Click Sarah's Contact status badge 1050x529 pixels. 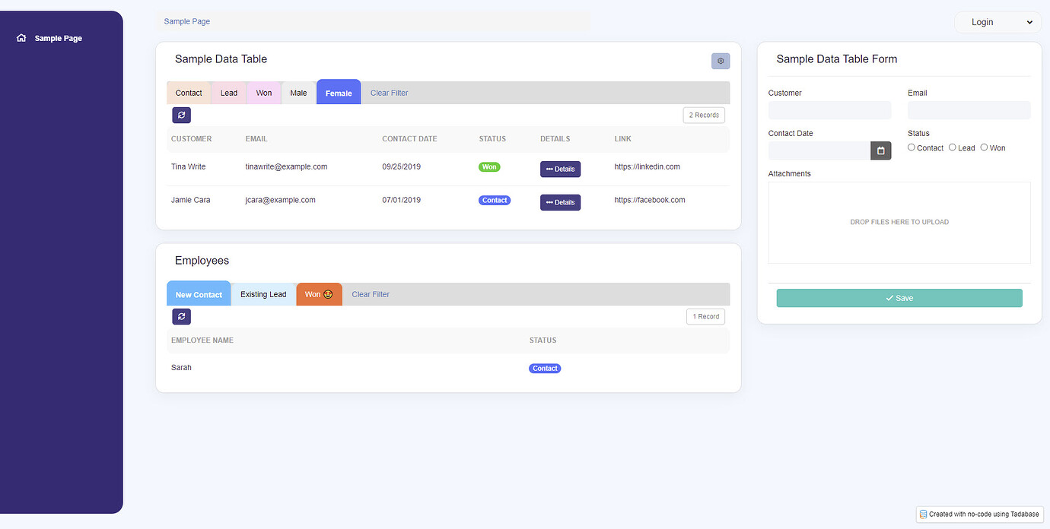pos(545,368)
